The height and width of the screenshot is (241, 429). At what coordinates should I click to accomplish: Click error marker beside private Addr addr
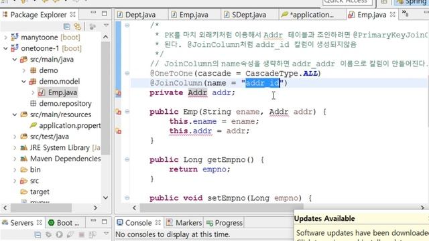119,93
